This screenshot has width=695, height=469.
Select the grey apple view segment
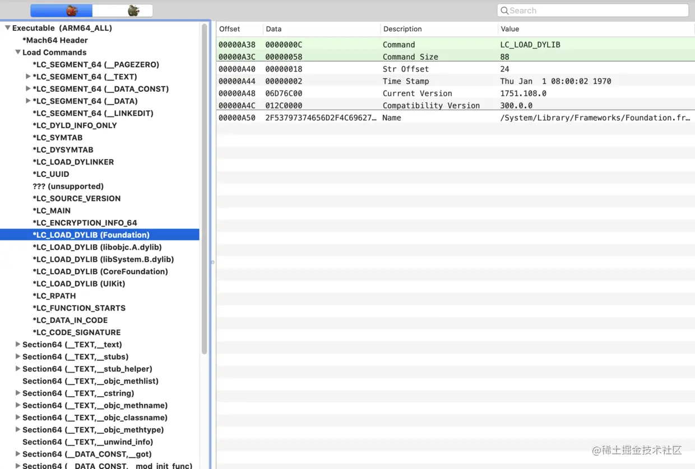click(122, 11)
